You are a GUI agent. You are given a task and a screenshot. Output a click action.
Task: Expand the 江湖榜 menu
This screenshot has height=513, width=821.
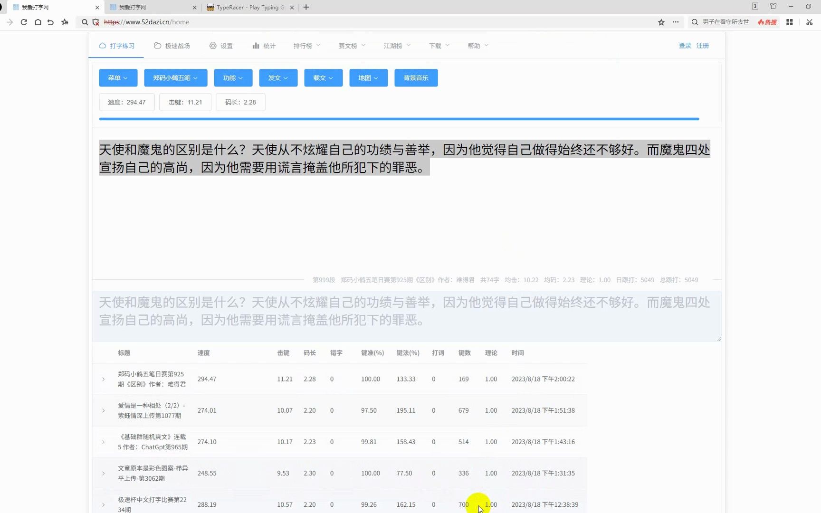pos(397,46)
